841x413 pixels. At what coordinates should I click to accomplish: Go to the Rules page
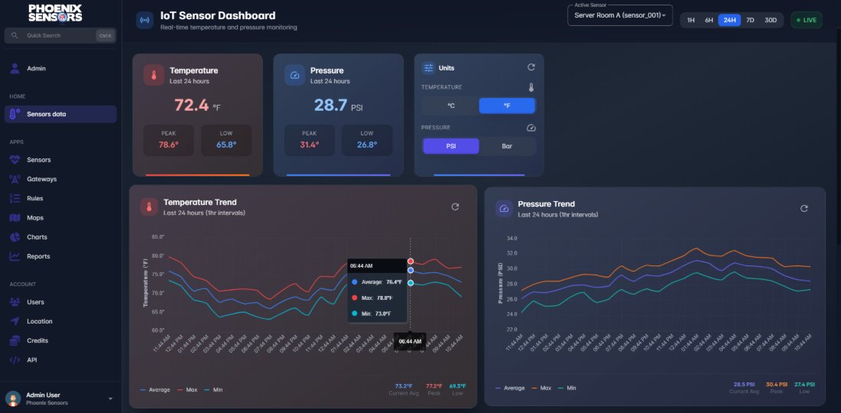pyautogui.click(x=60, y=198)
